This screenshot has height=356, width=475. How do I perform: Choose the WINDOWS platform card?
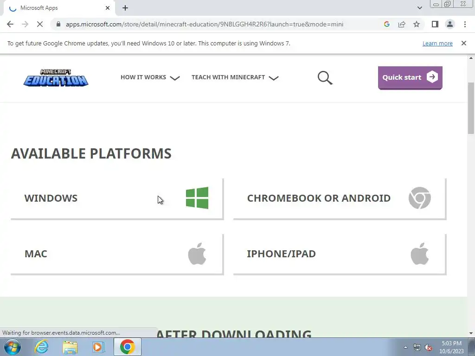point(117,198)
